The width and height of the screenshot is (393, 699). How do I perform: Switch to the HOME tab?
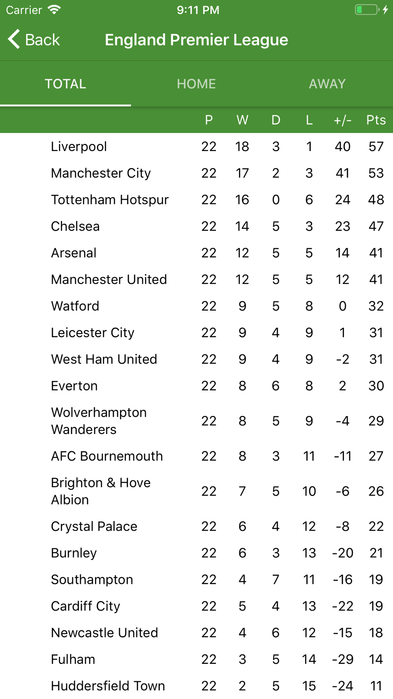[196, 84]
